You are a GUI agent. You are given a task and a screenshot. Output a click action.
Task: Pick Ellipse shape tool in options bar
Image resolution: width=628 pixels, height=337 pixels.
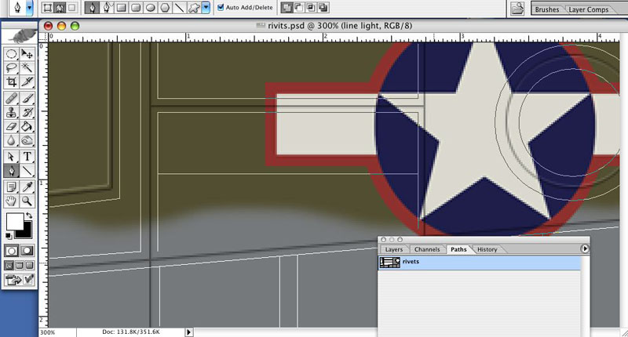tap(150, 7)
